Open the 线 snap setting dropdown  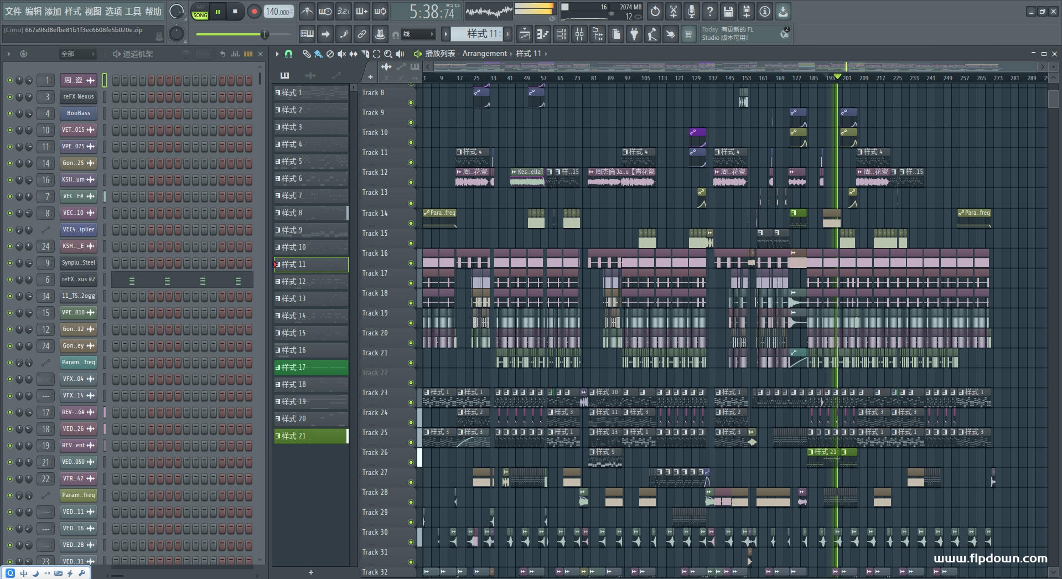click(418, 34)
